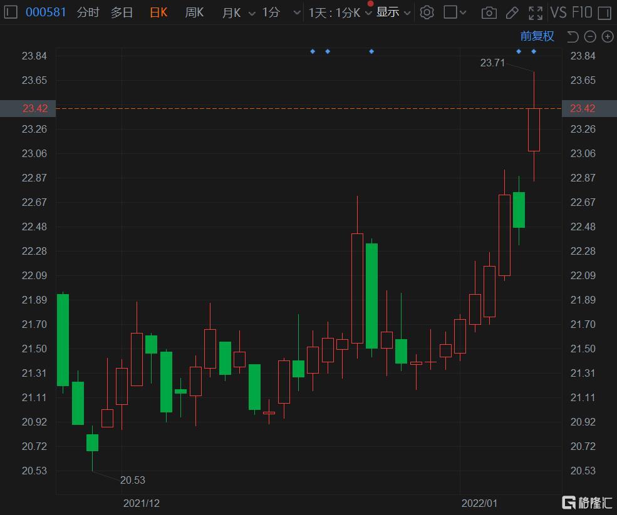The height and width of the screenshot is (515, 617).
Task: Click the right axis 20.92 label
Action: [x=583, y=422]
